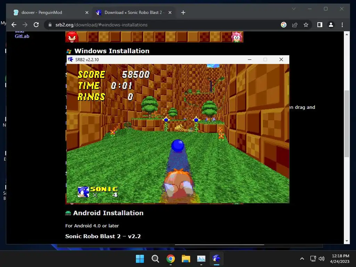Open a new Chrome tab

pos(183,13)
